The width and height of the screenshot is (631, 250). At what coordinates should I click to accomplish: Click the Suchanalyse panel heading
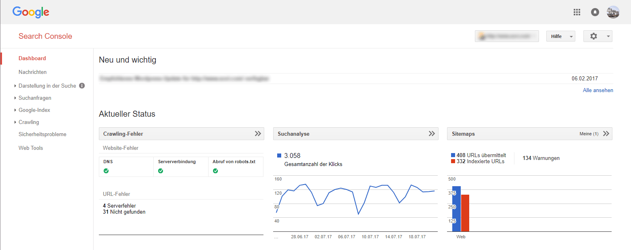(x=294, y=134)
